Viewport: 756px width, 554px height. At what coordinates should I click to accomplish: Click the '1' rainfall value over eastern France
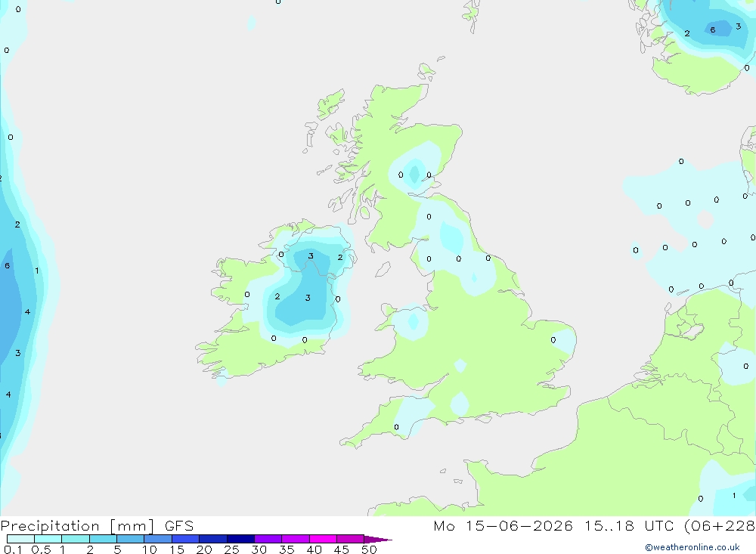point(734,496)
